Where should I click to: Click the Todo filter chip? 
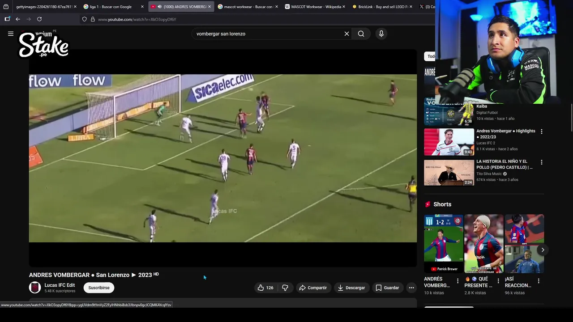click(430, 56)
